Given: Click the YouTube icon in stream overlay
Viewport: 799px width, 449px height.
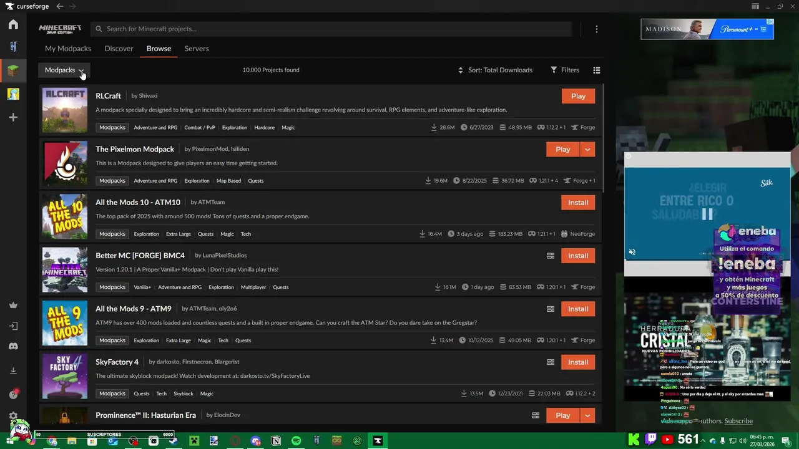Looking at the screenshot, I should click(667, 440).
